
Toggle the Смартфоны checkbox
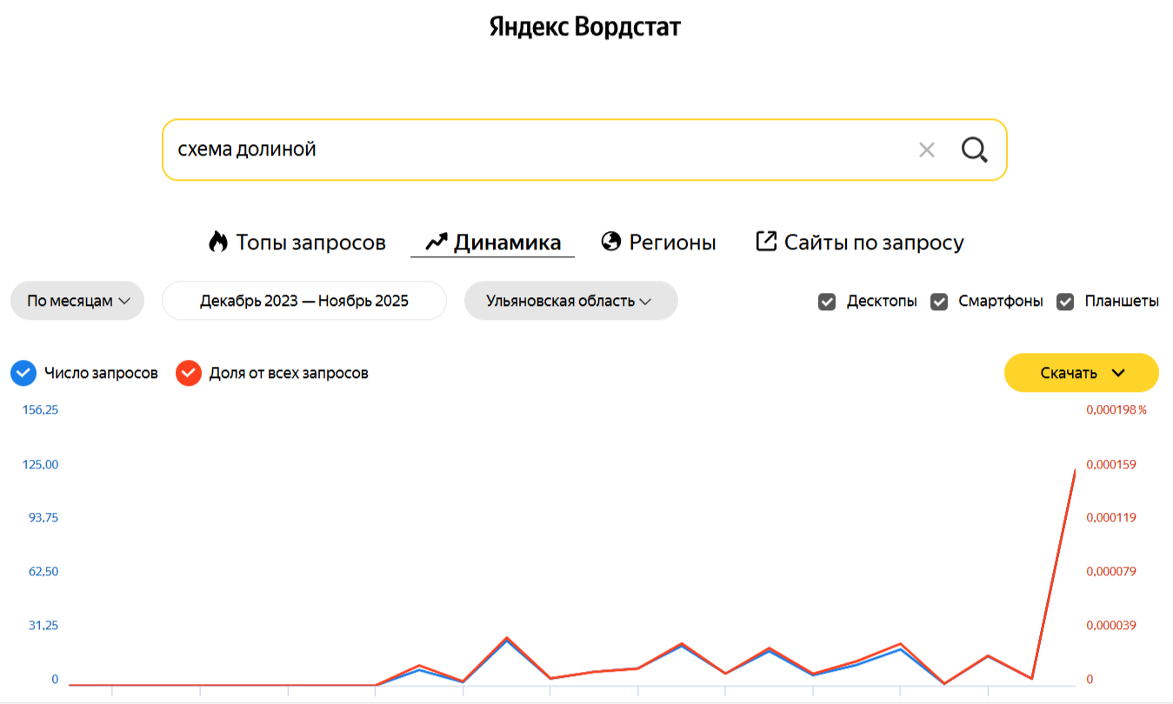pyautogui.click(x=939, y=302)
